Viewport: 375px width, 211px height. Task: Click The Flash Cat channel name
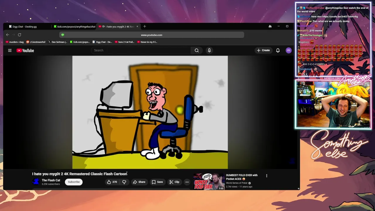point(51,180)
